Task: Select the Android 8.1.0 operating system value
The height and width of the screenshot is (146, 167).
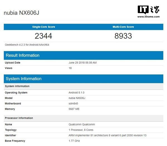Action: point(77,93)
